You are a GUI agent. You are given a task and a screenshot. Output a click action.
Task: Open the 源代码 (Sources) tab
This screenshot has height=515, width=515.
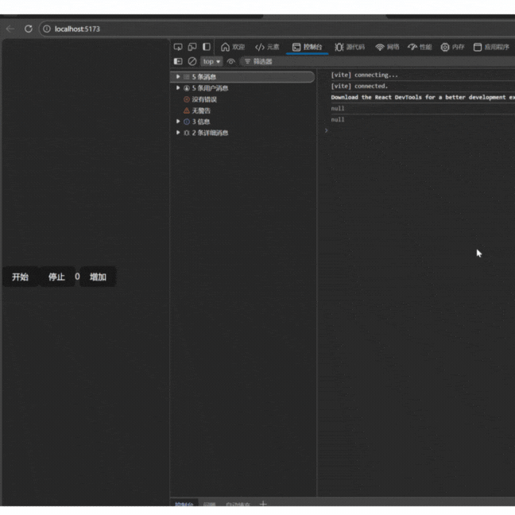coord(350,47)
